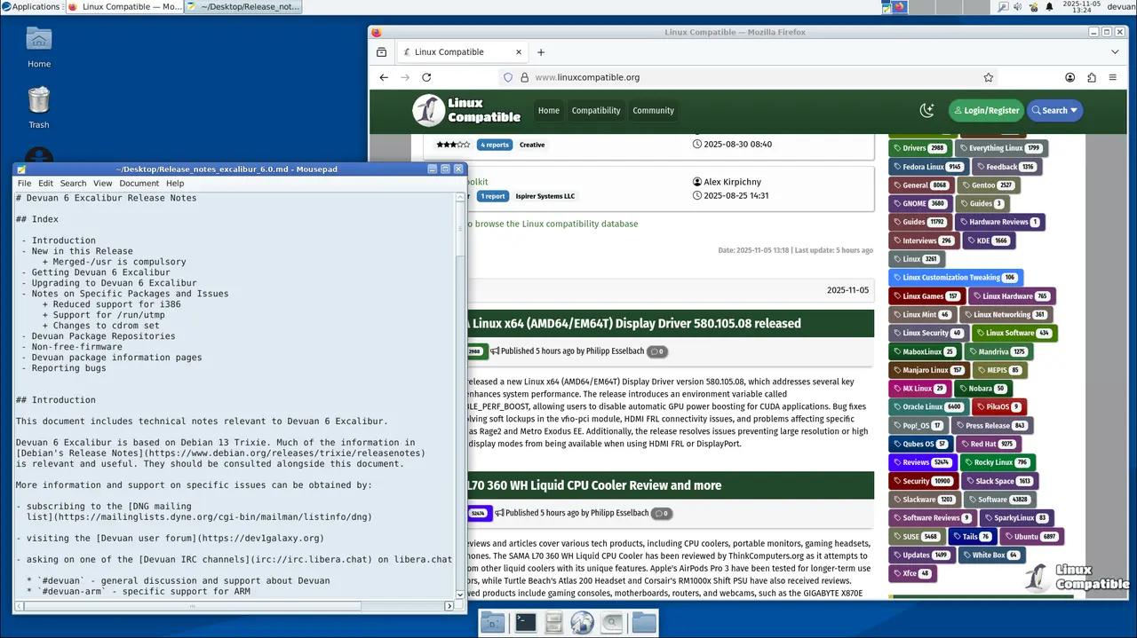The height and width of the screenshot is (638, 1137).
Task: Open the Compatibility site navigation item
Action: click(x=595, y=111)
